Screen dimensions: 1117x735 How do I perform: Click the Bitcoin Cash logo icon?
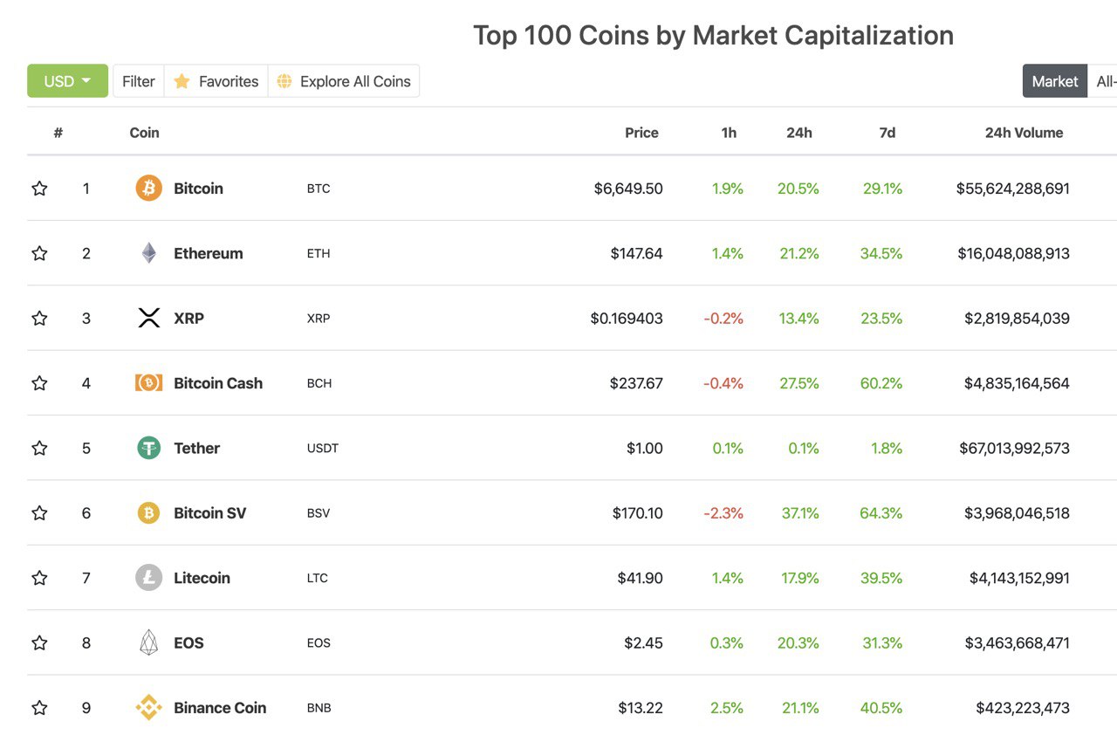(x=148, y=382)
